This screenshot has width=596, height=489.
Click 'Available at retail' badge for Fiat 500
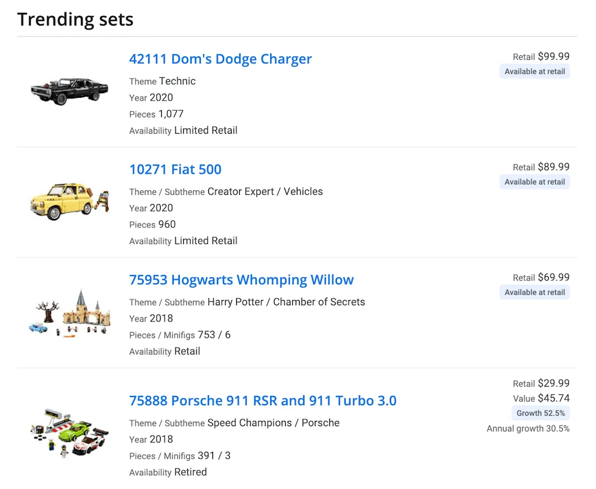534,181
